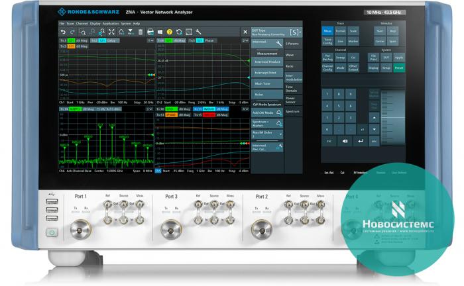Click the Add CW Mode button
Screen dimensions: 464x286
pyautogui.click(x=266, y=113)
